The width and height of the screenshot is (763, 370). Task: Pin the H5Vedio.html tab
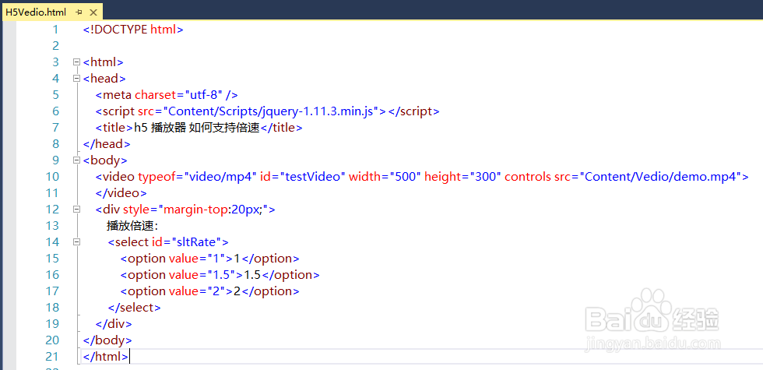click(79, 12)
